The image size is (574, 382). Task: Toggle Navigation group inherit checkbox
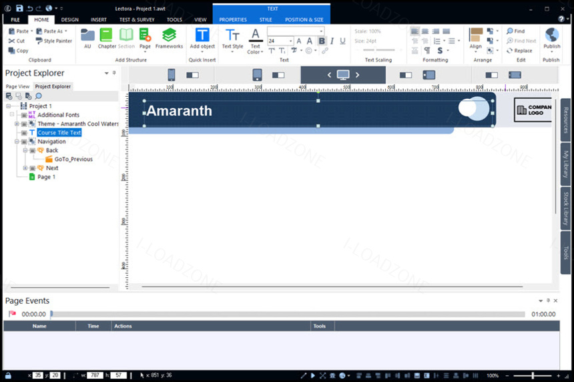click(24, 142)
